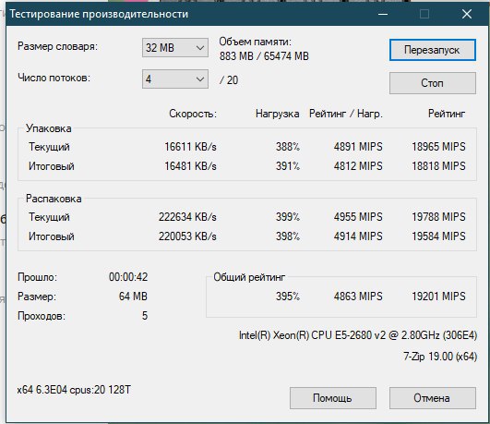The width and height of the screenshot is (490, 424).
Task: Click the Тестирование производительности title bar
Action: (x=99, y=14)
